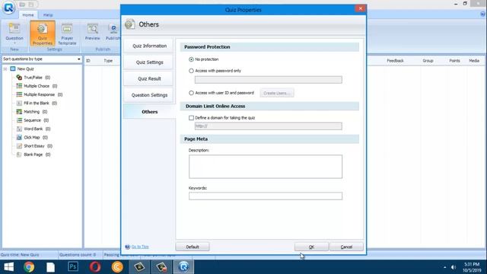
Task: Select the Others tab
Action: pos(149,112)
